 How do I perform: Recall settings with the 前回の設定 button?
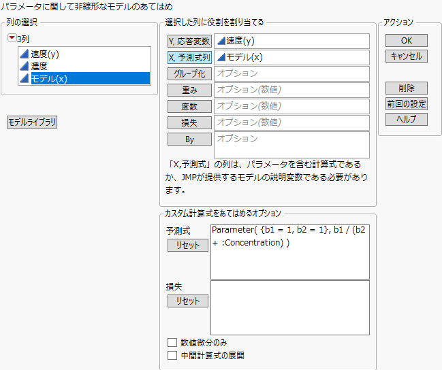(x=407, y=103)
